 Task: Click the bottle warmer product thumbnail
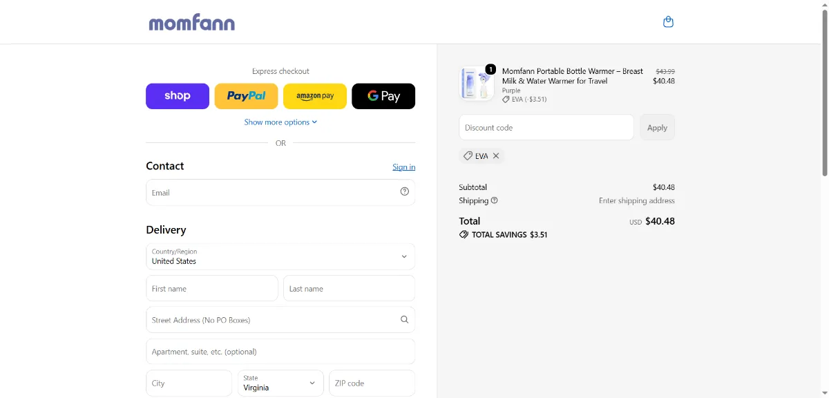(477, 84)
